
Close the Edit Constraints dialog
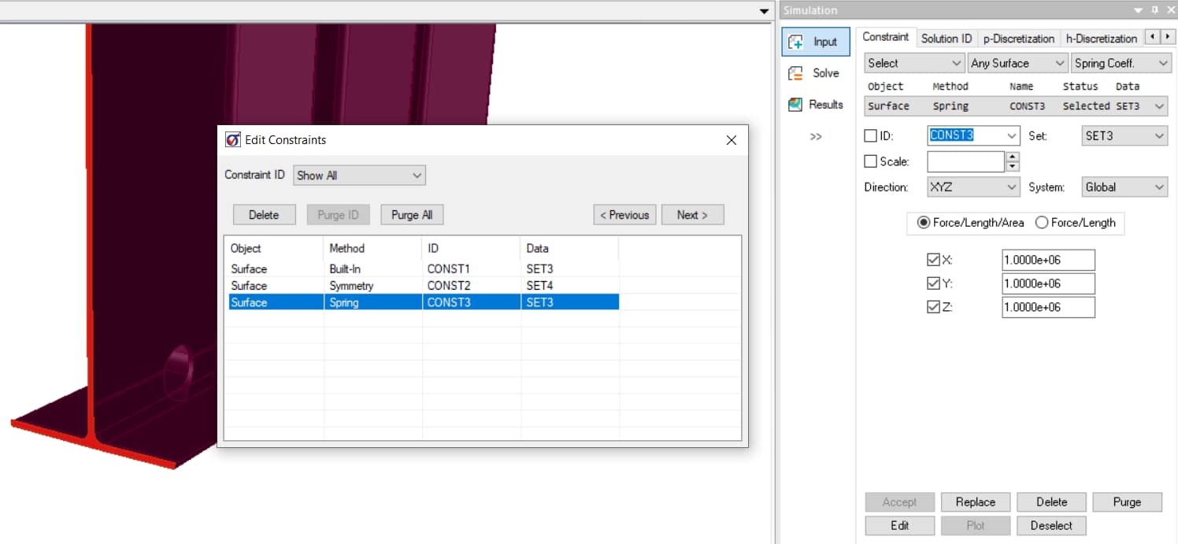click(x=731, y=140)
